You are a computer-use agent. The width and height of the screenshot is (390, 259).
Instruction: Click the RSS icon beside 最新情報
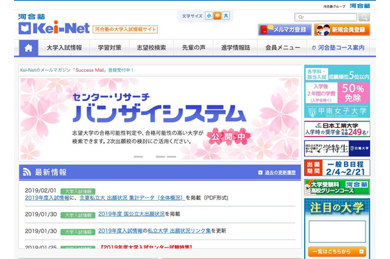27,171
